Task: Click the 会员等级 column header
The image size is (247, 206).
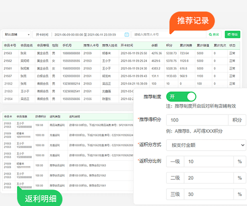Action: (43, 45)
